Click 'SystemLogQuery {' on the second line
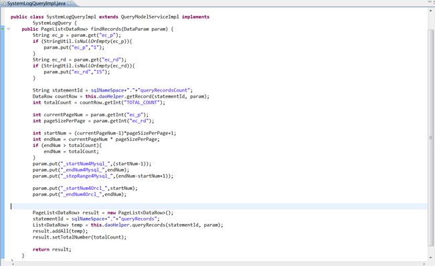 55,23
